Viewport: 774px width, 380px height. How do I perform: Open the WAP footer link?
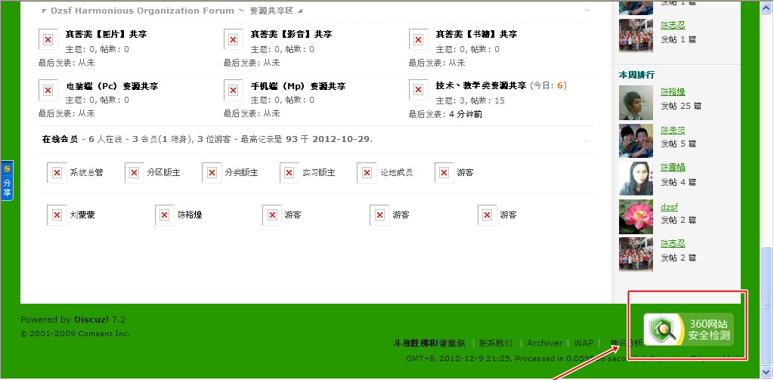(583, 343)
